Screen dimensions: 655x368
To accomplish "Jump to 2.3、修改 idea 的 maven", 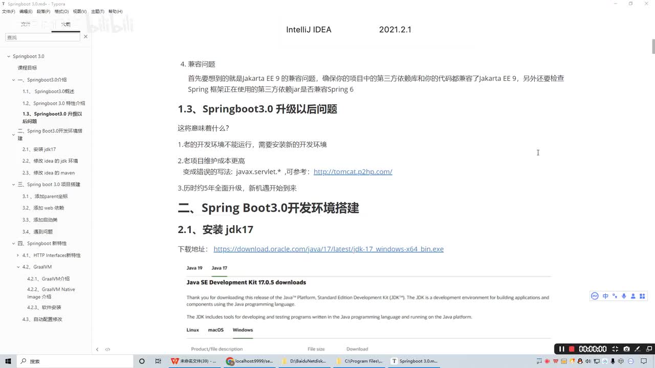I will (x=49, y=173).
